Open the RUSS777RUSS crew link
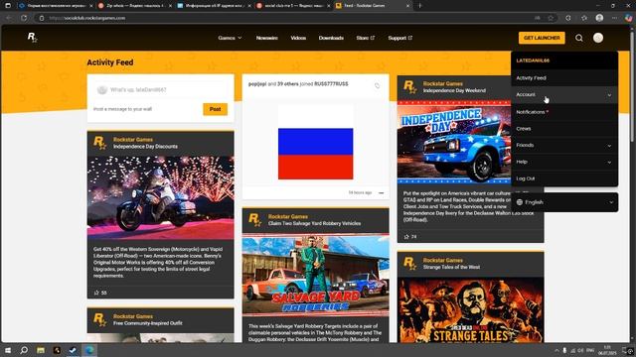 coord(331,83)
